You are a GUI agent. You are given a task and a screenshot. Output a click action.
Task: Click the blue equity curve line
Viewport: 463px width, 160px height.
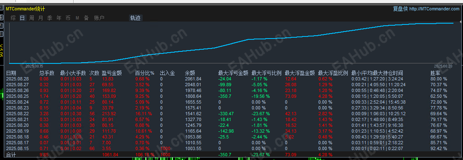click(x=231, y=43)
